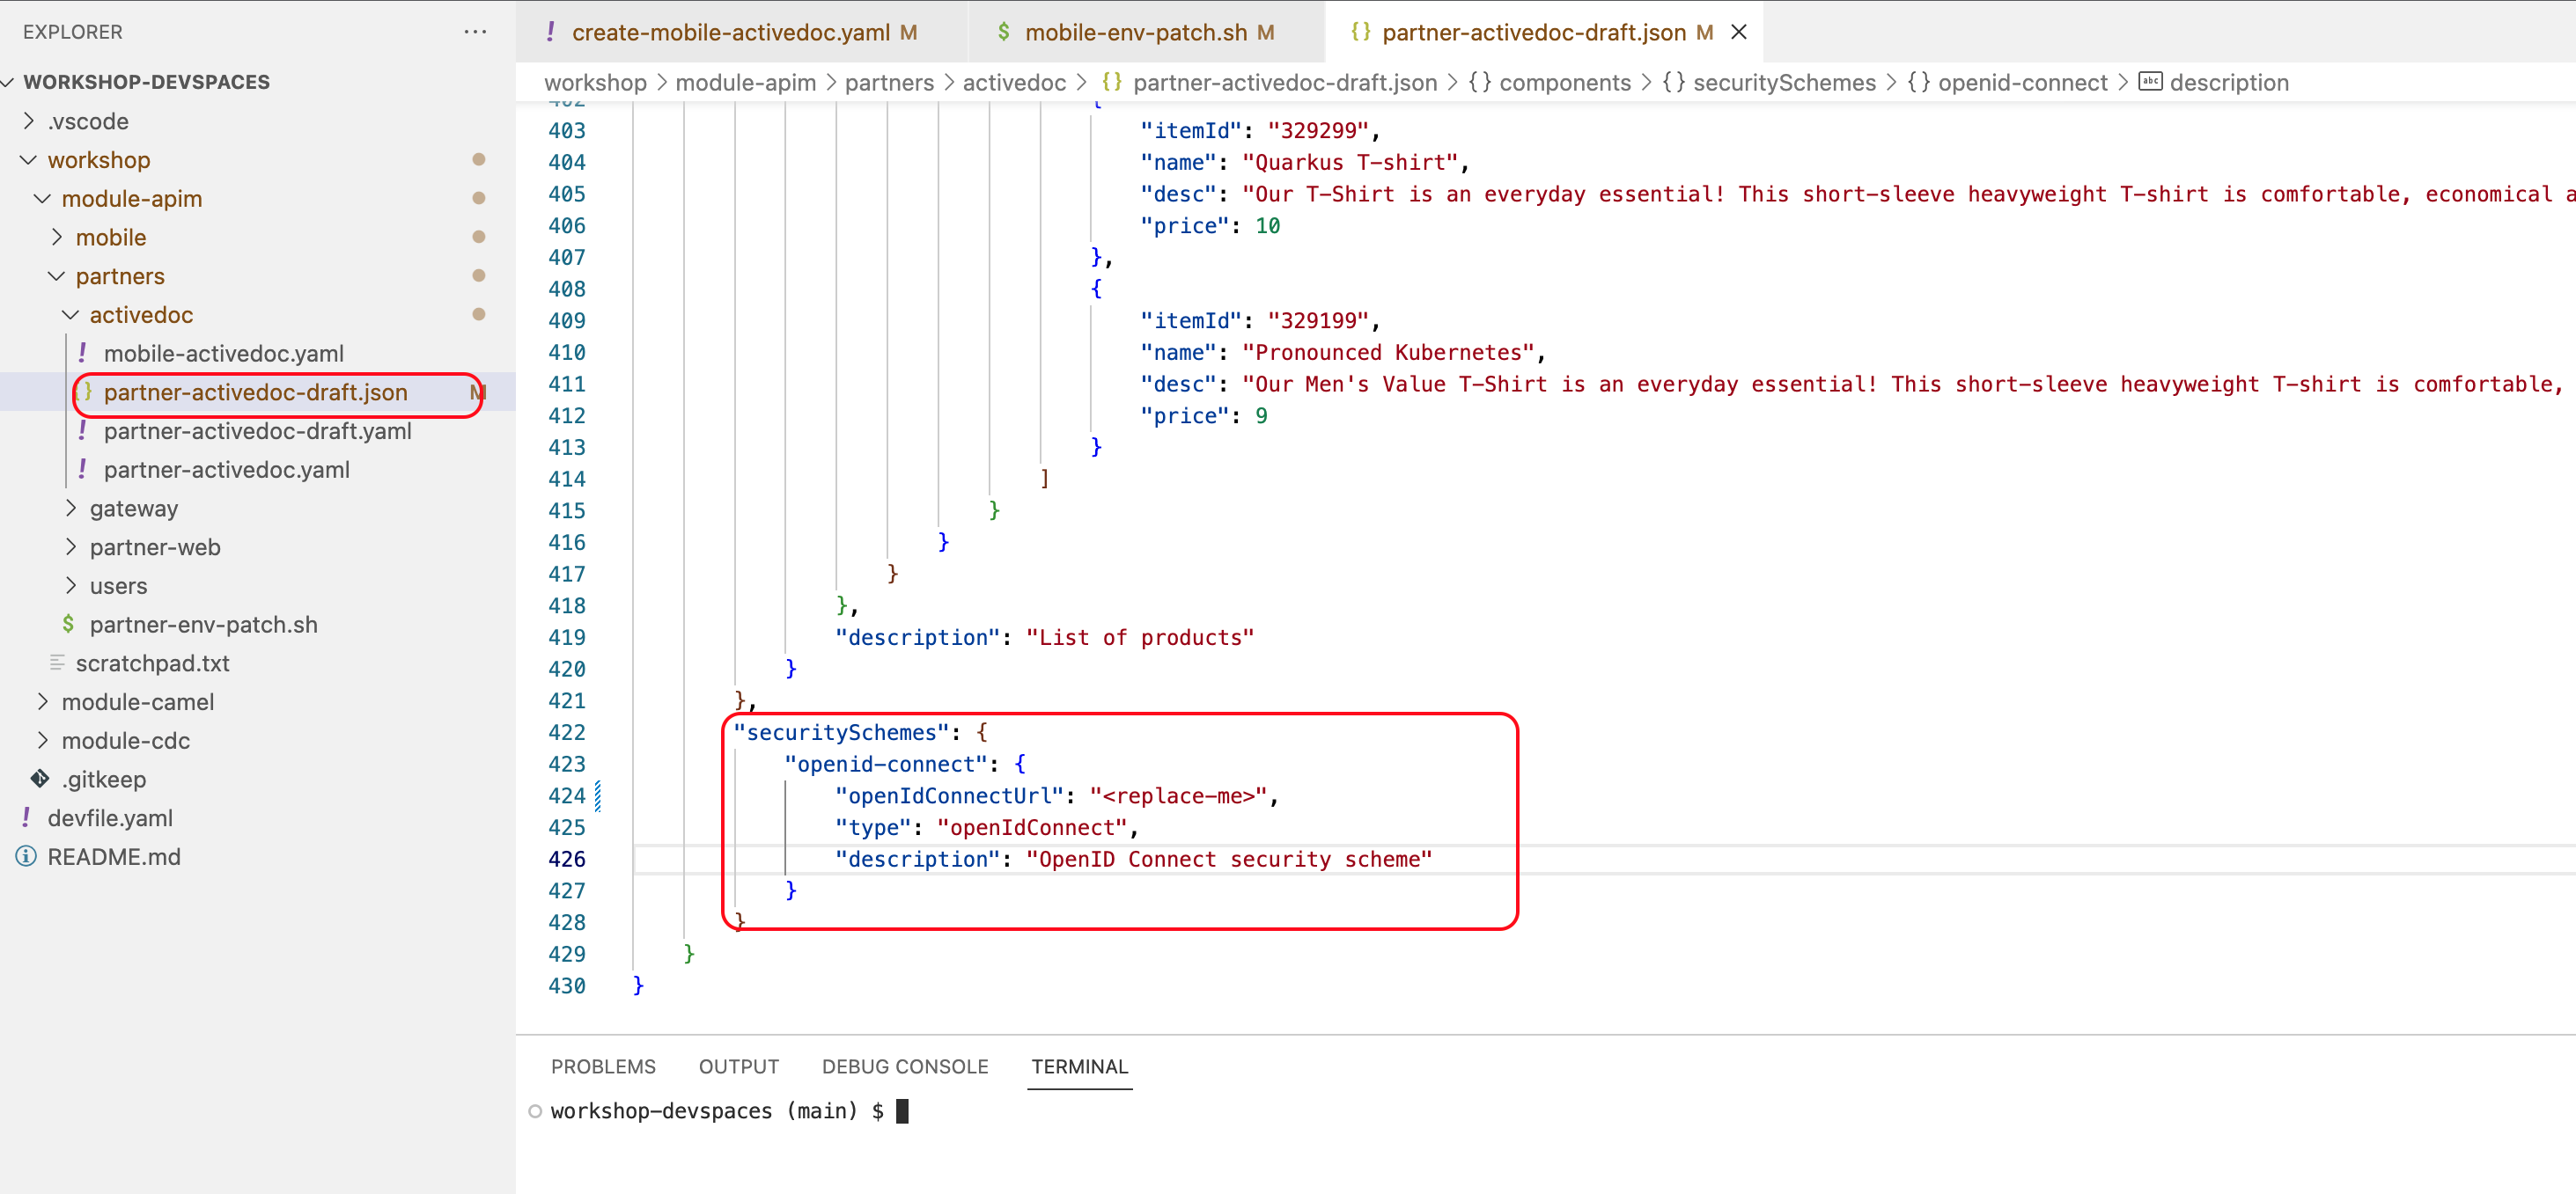Click JSON braces icon on partner-activedoc-draft.json tab
Viewport: 2576px width, 1194px height.
click(1360, 32)
